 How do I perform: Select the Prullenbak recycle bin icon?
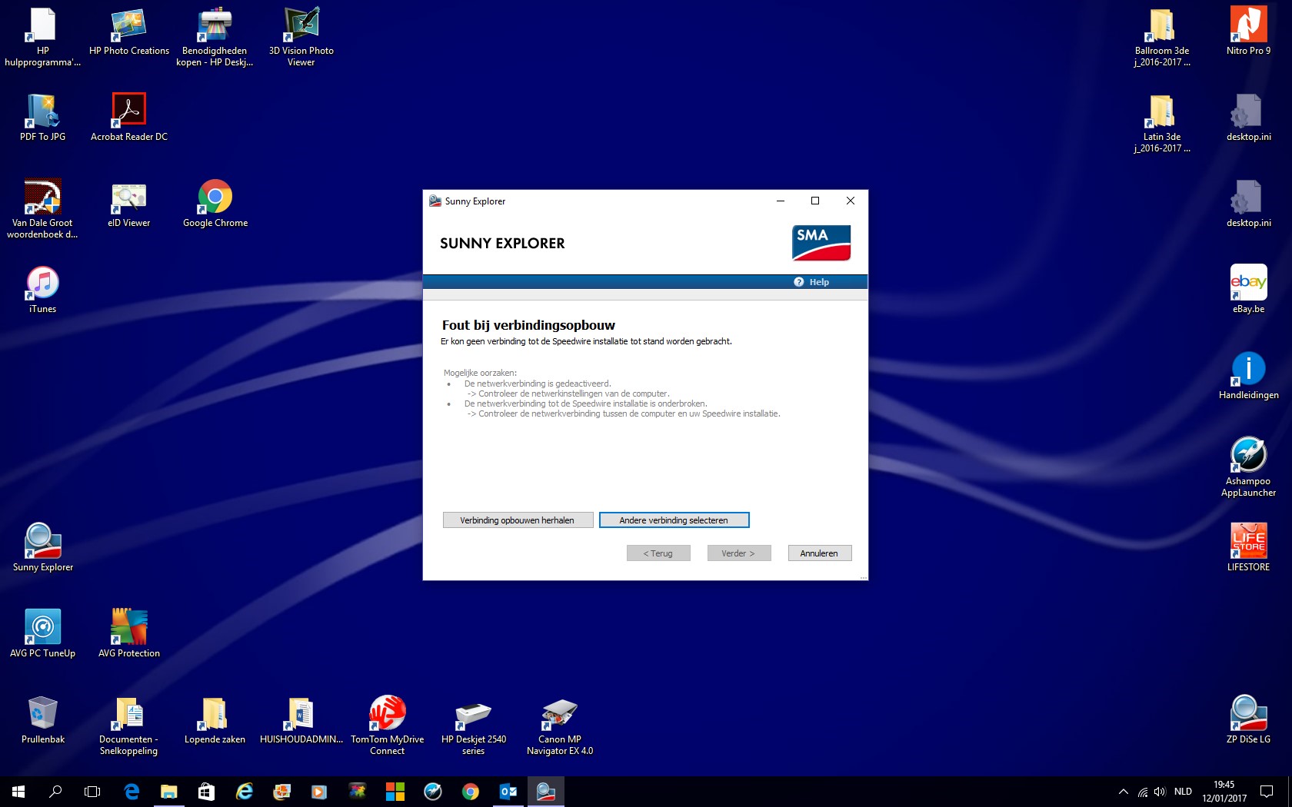click(x=43, y=715)
